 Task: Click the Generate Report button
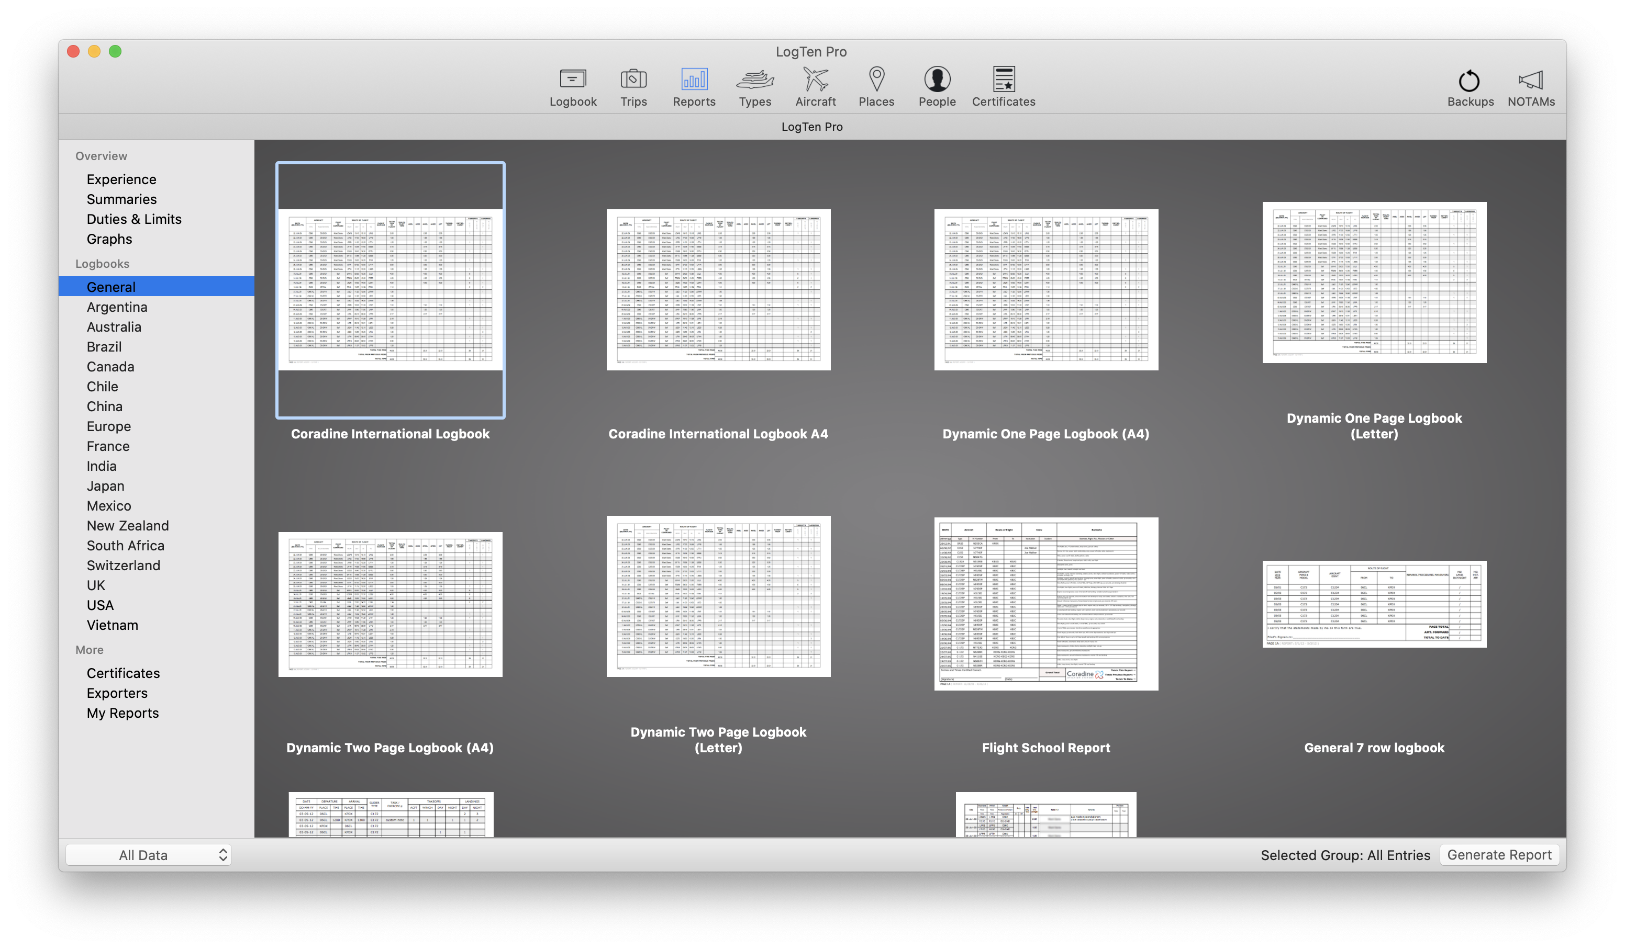pos(1499,855)
